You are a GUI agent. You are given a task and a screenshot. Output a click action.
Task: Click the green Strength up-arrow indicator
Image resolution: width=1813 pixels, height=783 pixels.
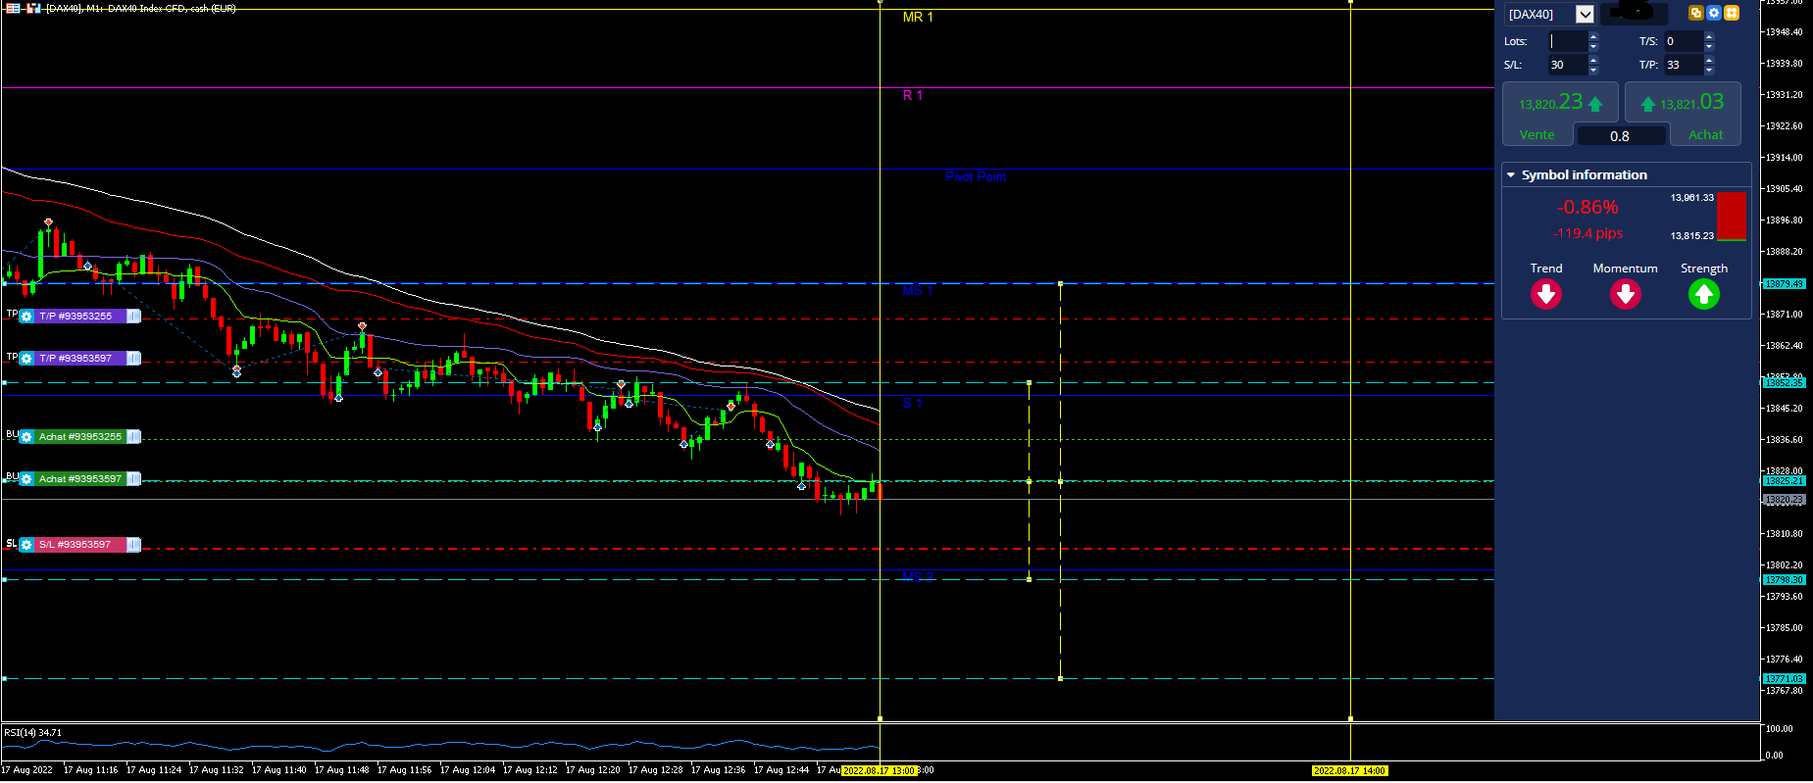pos(1704,294)
